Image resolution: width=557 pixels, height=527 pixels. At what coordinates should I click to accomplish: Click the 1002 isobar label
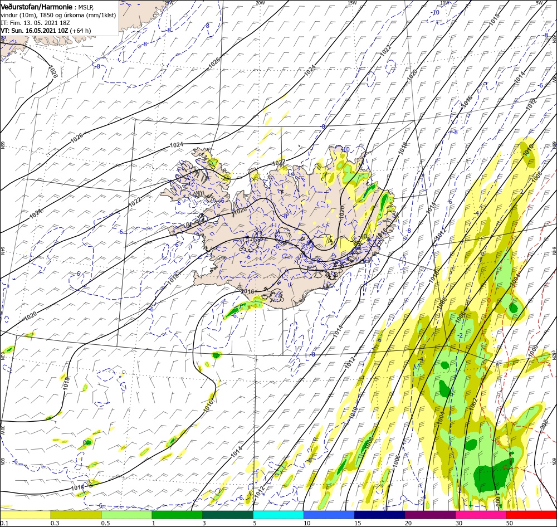[x=473, y=404]
